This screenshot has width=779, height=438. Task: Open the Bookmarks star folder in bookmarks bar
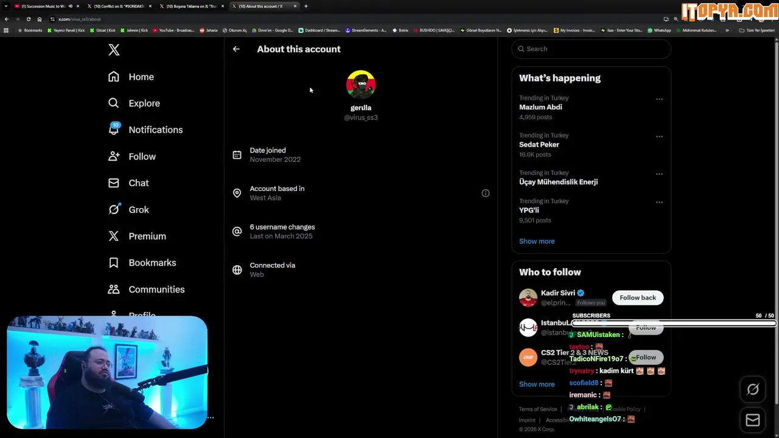point(30,30)
